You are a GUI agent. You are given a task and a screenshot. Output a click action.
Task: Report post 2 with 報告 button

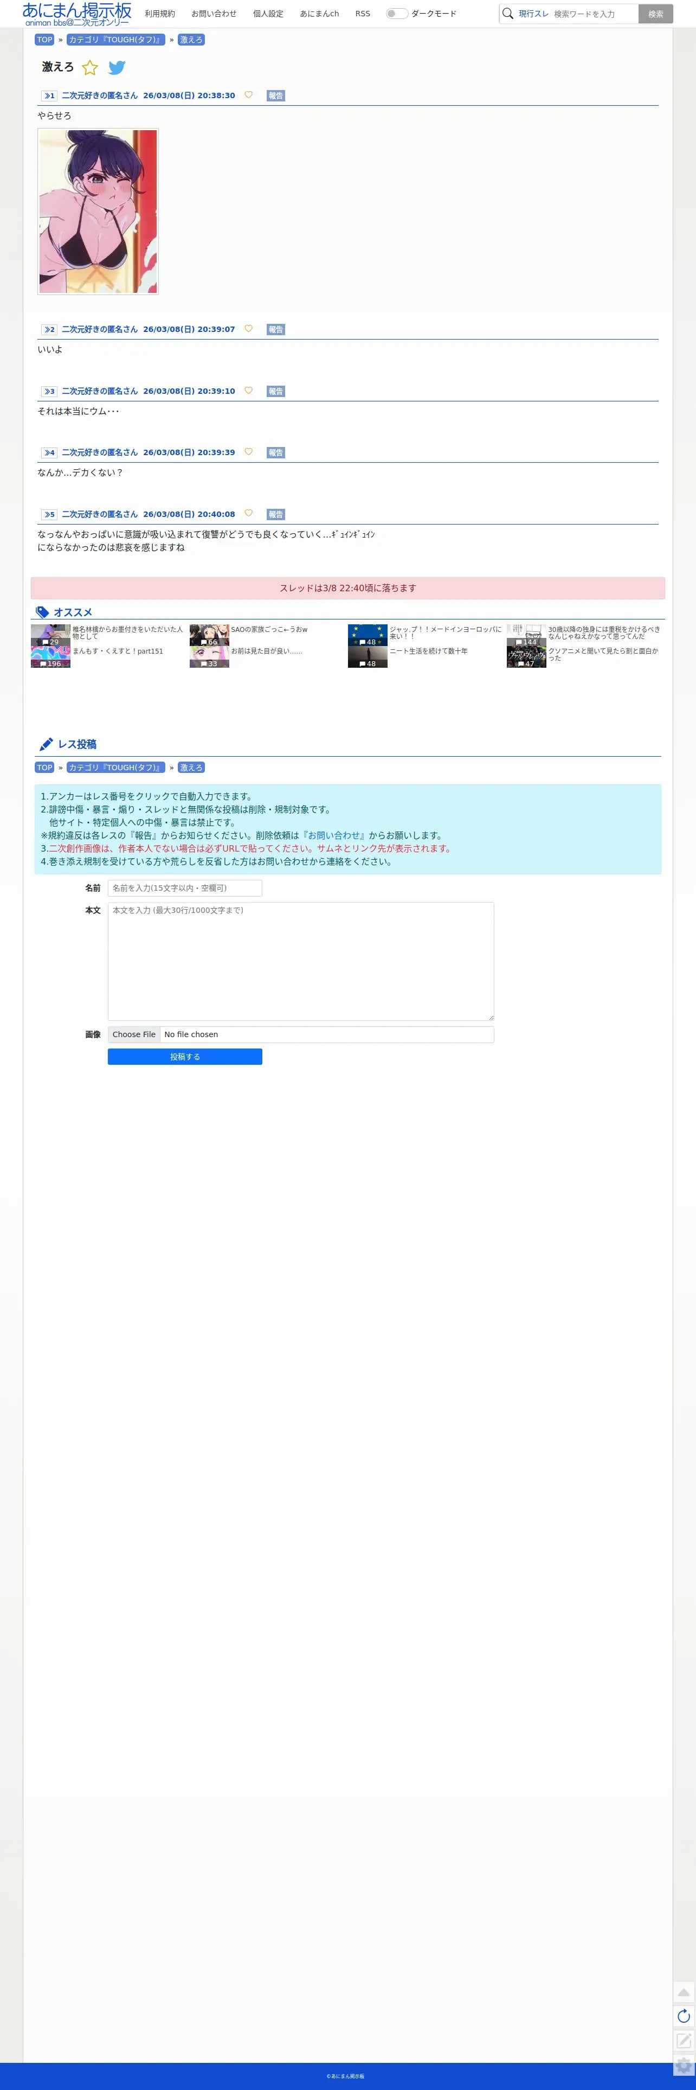276,329
